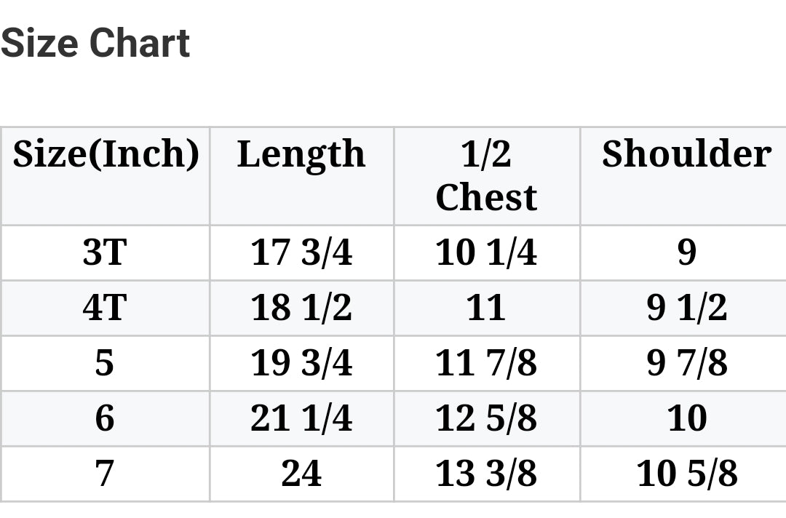Select the size 5 row label

[x=105, y=363]
